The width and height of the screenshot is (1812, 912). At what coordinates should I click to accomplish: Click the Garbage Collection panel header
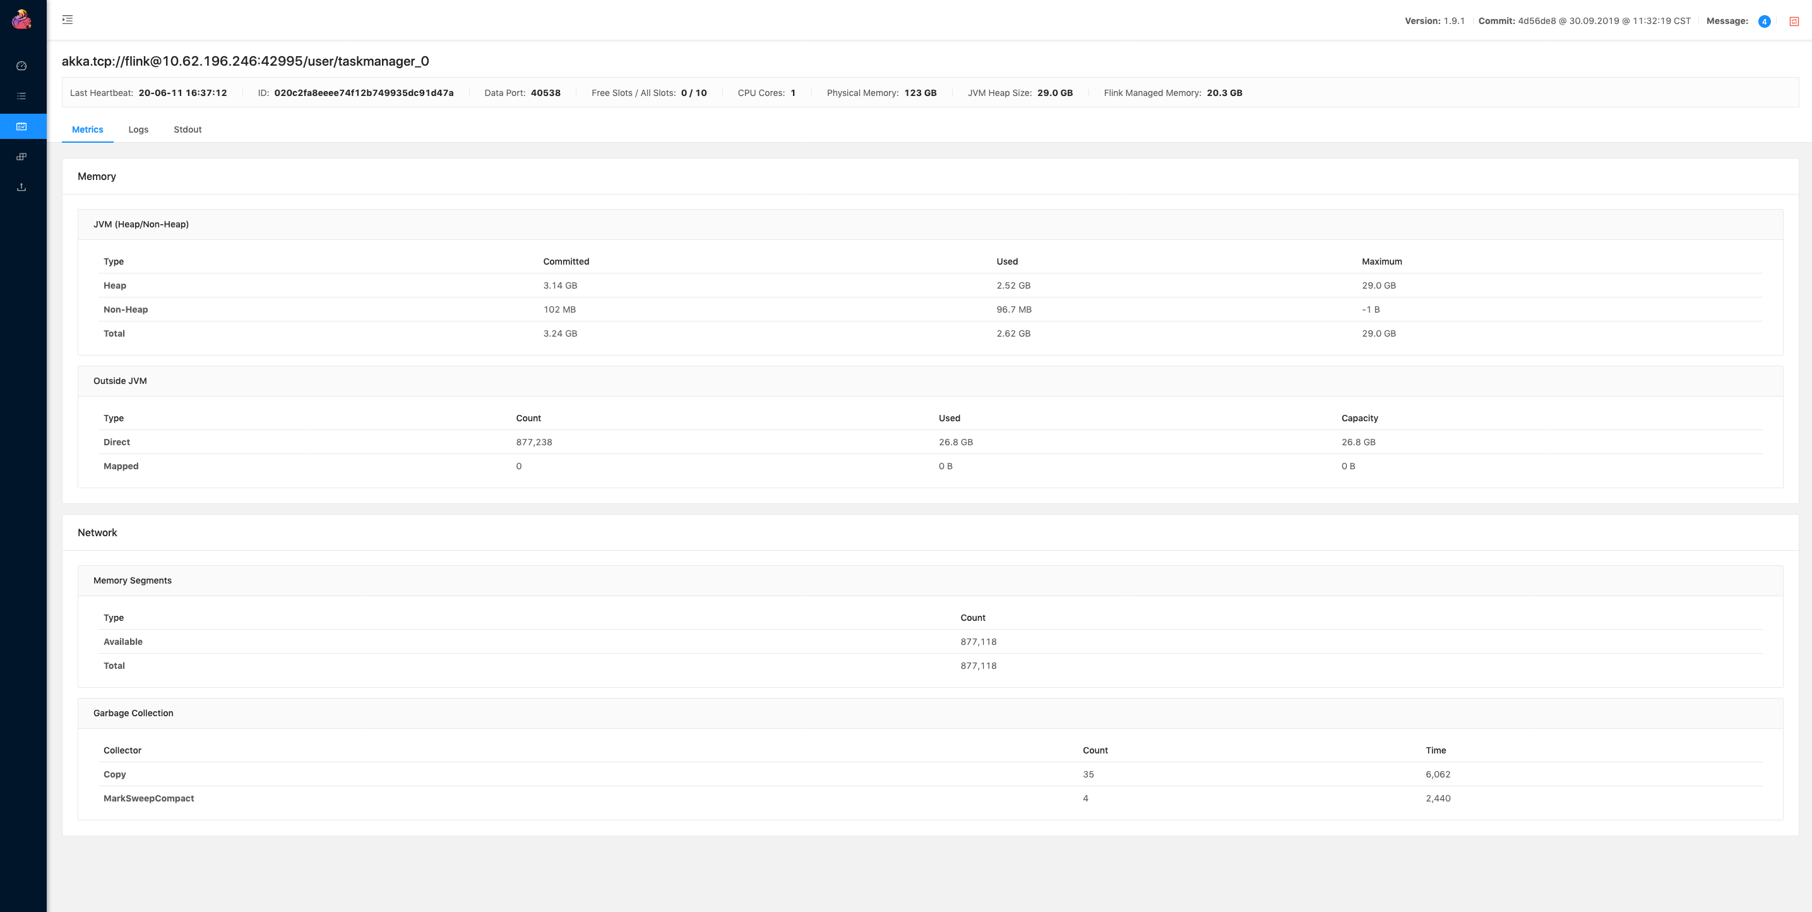pos(133,713)
